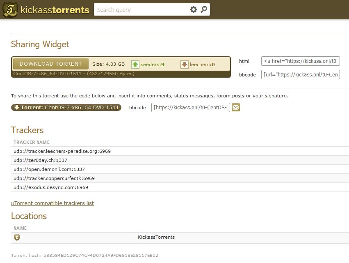The height and width of the screenshot is (263, 349).
Task: Click the DOWNLOAD TORRENT button
Action: tap(51, 64)
